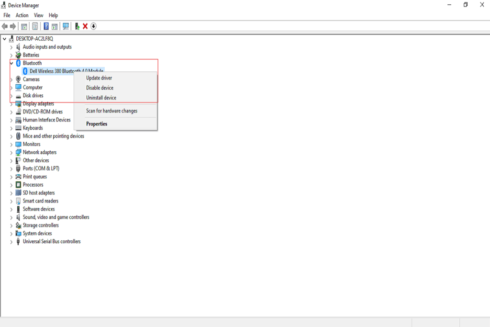Expand the Monitors category
Image resolution: width=490 pixels, height=327 pixels.
pos(11,145)
